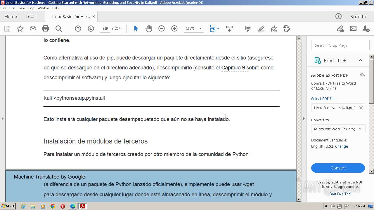
Task: Open the Edge taskbar button
Action: click(x=72, y=206)
